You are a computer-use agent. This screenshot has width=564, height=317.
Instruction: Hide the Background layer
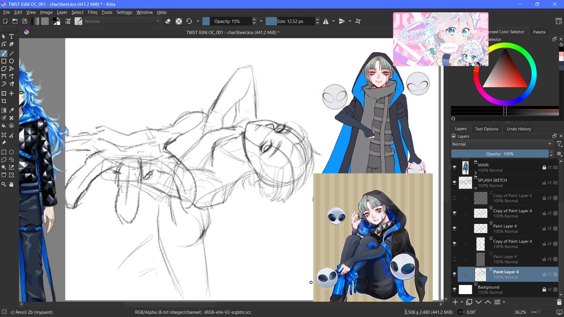pyautogui.click(x=454, y=289)
